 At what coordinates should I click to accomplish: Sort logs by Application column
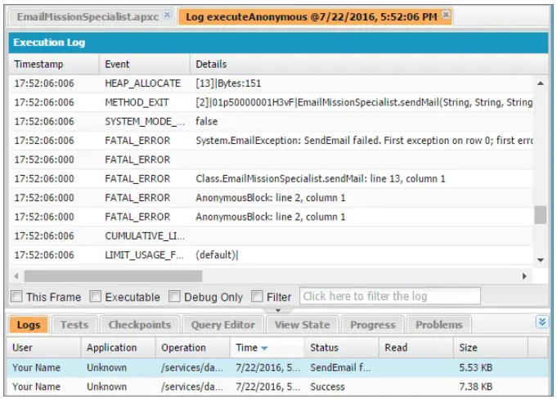pos(118,347)
